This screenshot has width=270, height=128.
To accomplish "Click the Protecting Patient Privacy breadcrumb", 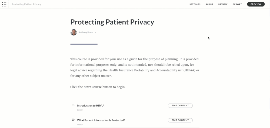I will click(26, 4).
